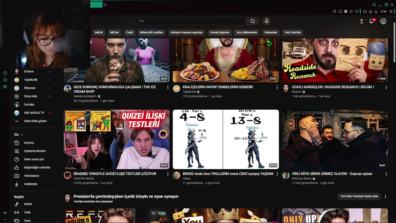Expand the Siz section chevron
The height and width of the screenshot is (223, 396).
22,134
